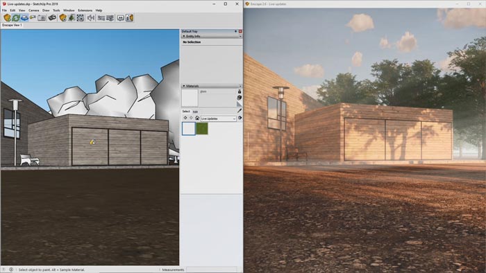Image resolution: width=486 pixels, height=273 pixels.
Task: Open the Enscape Objects tree icon
Action: pyautogui.click(x=72, y=18)
